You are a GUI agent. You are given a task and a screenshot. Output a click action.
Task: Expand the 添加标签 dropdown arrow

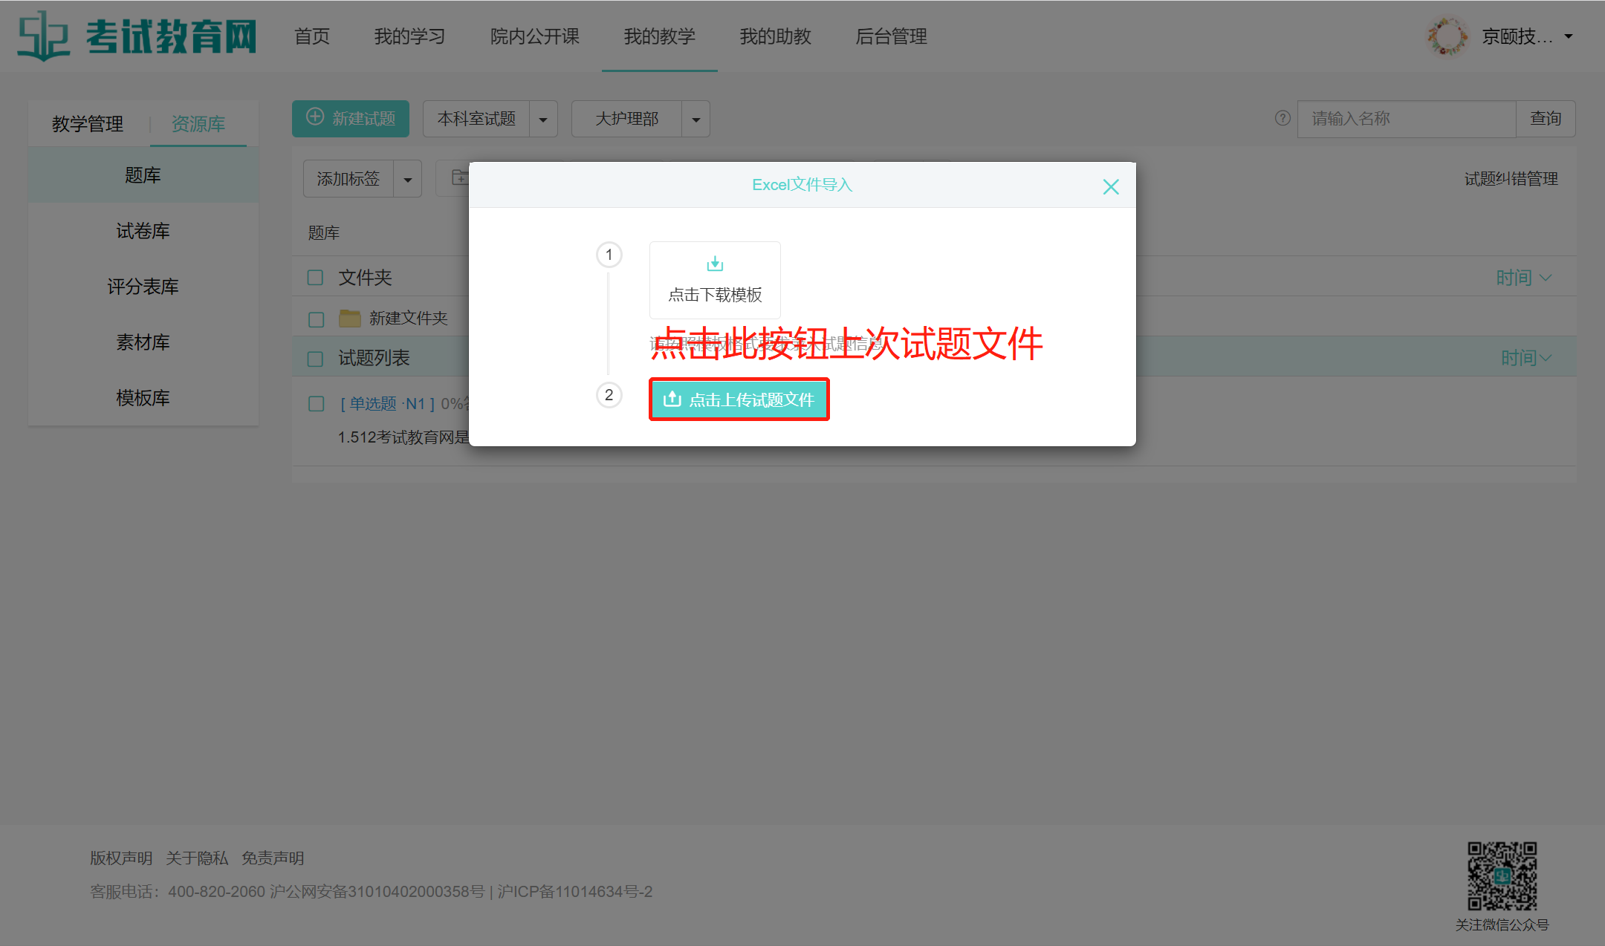(407, 180)
